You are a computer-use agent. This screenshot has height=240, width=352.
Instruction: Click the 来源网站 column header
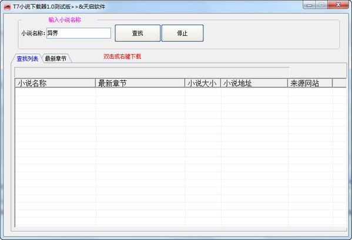pyautogui.click(x=310, y=83)
